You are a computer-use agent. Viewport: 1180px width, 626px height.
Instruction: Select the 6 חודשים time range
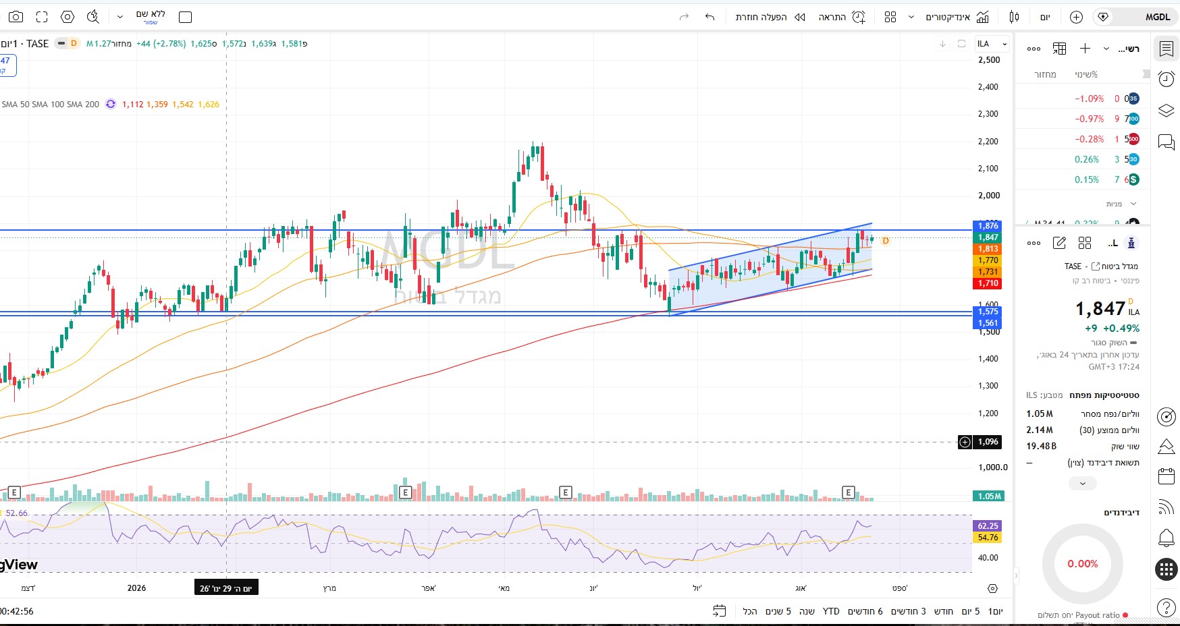tap(865, 611)
